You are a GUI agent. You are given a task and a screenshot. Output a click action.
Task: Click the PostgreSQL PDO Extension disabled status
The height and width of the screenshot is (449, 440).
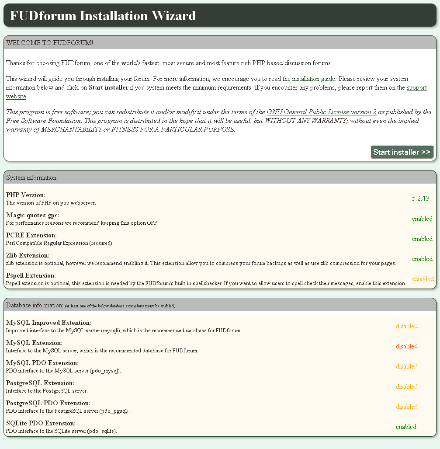tap(407, 407)
